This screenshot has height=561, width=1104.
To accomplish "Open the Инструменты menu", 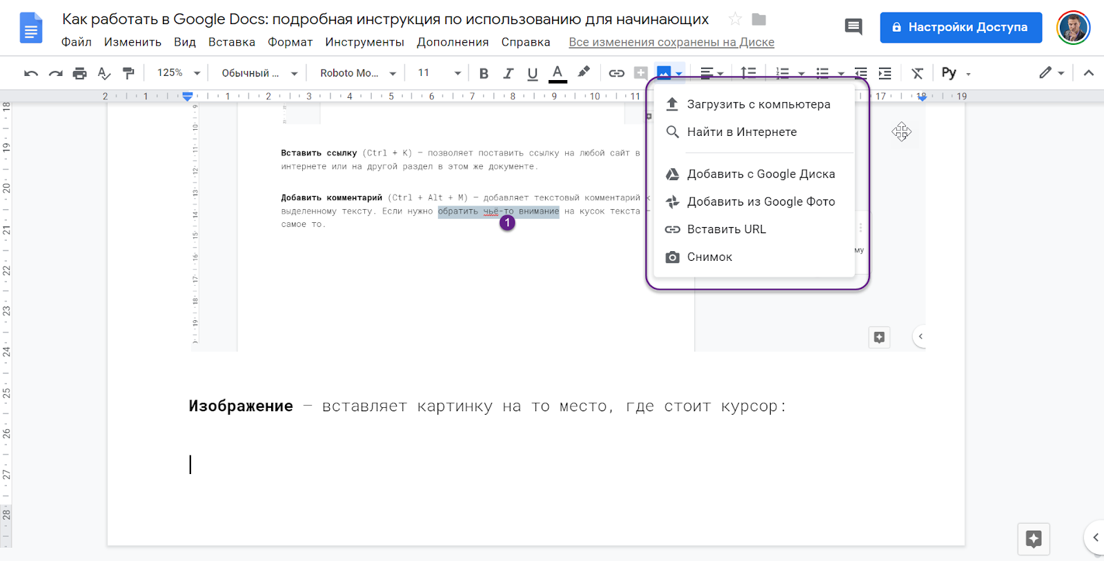I will (364, 42).
